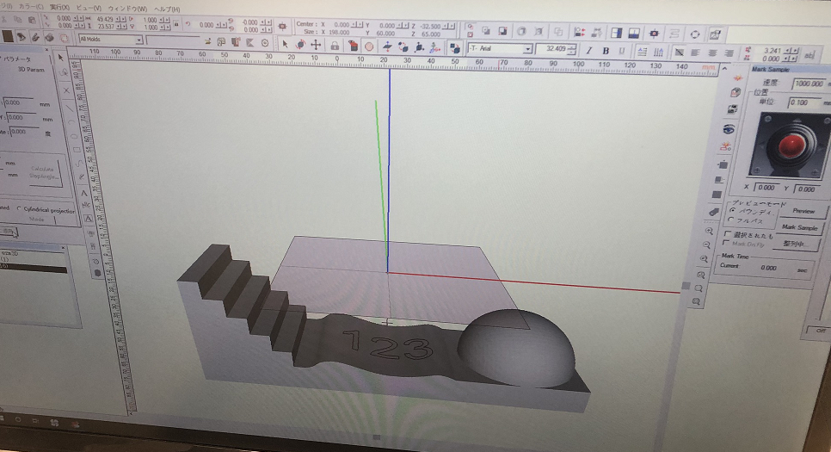Click the padlock lock icon
Viewport: 831px width, 452px height.
tap(335, 46)
